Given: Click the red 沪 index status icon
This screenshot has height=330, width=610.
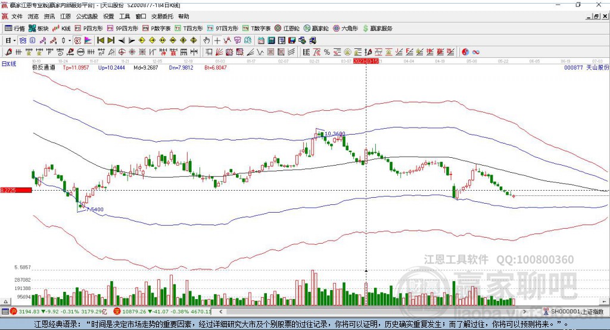Looking at the screenshot, I should (x=14, y=312).
